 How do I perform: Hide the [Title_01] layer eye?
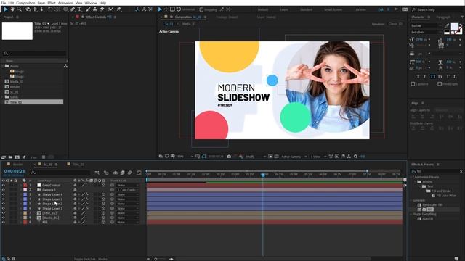pos(3,213)
